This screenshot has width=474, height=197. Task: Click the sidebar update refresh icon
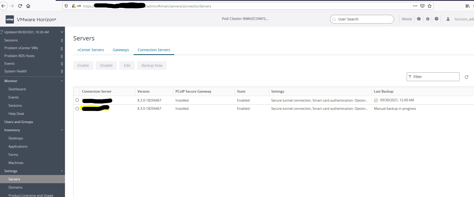(1, 32)
